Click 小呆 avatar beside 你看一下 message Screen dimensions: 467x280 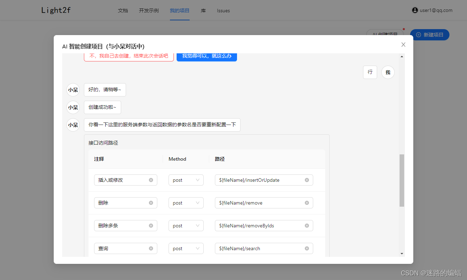click(73, 125)
